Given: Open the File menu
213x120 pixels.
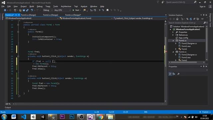Looking at the screenshot, I should 3,6.
